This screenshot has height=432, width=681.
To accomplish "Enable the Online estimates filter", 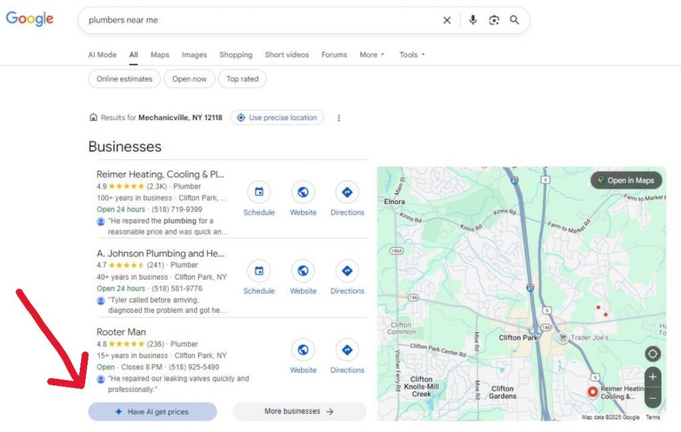I will click(124, 78).
